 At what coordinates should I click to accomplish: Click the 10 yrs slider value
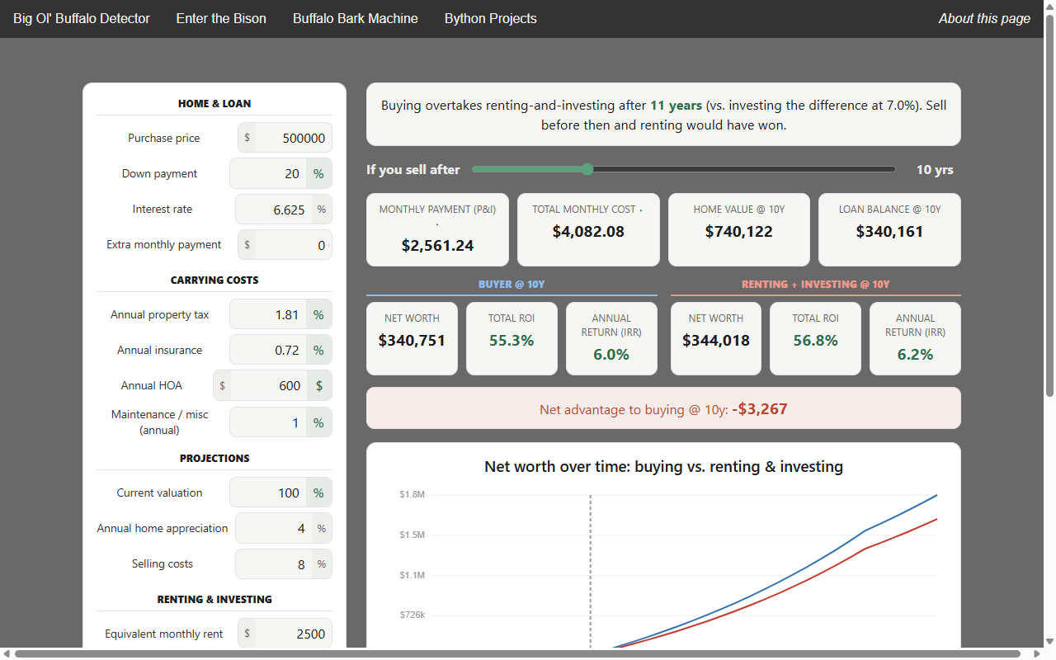(x=935, y=169)
